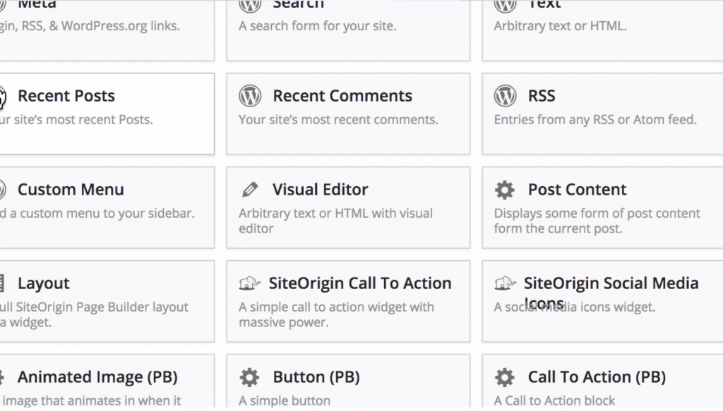Click the WordPress icon beside Recent Comments

pos(250,96)
